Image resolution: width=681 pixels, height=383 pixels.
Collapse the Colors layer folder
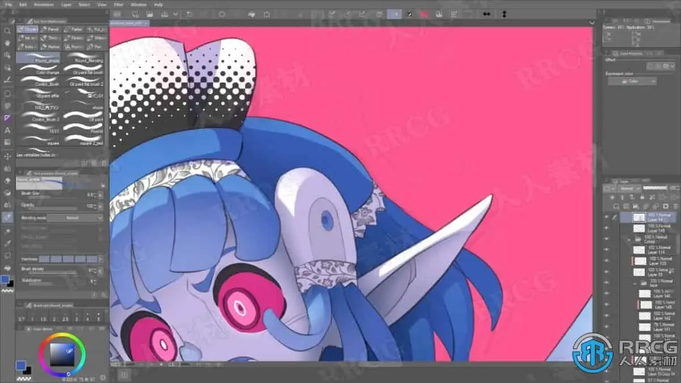[629, 239]
